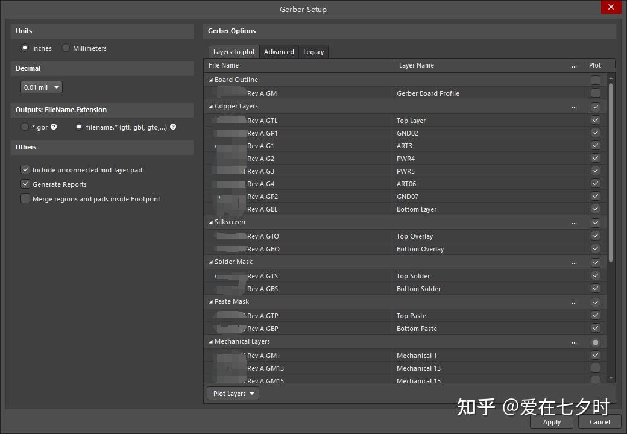This screenshot has width=627, height=434.
Task: Open the 0.01 mil decimal dropdown
Action: point(42,87)
